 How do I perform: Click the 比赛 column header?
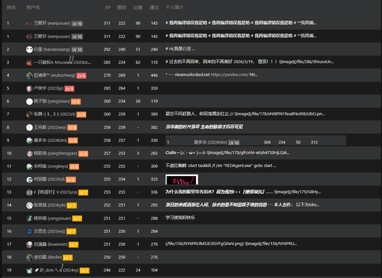[138, 7]
